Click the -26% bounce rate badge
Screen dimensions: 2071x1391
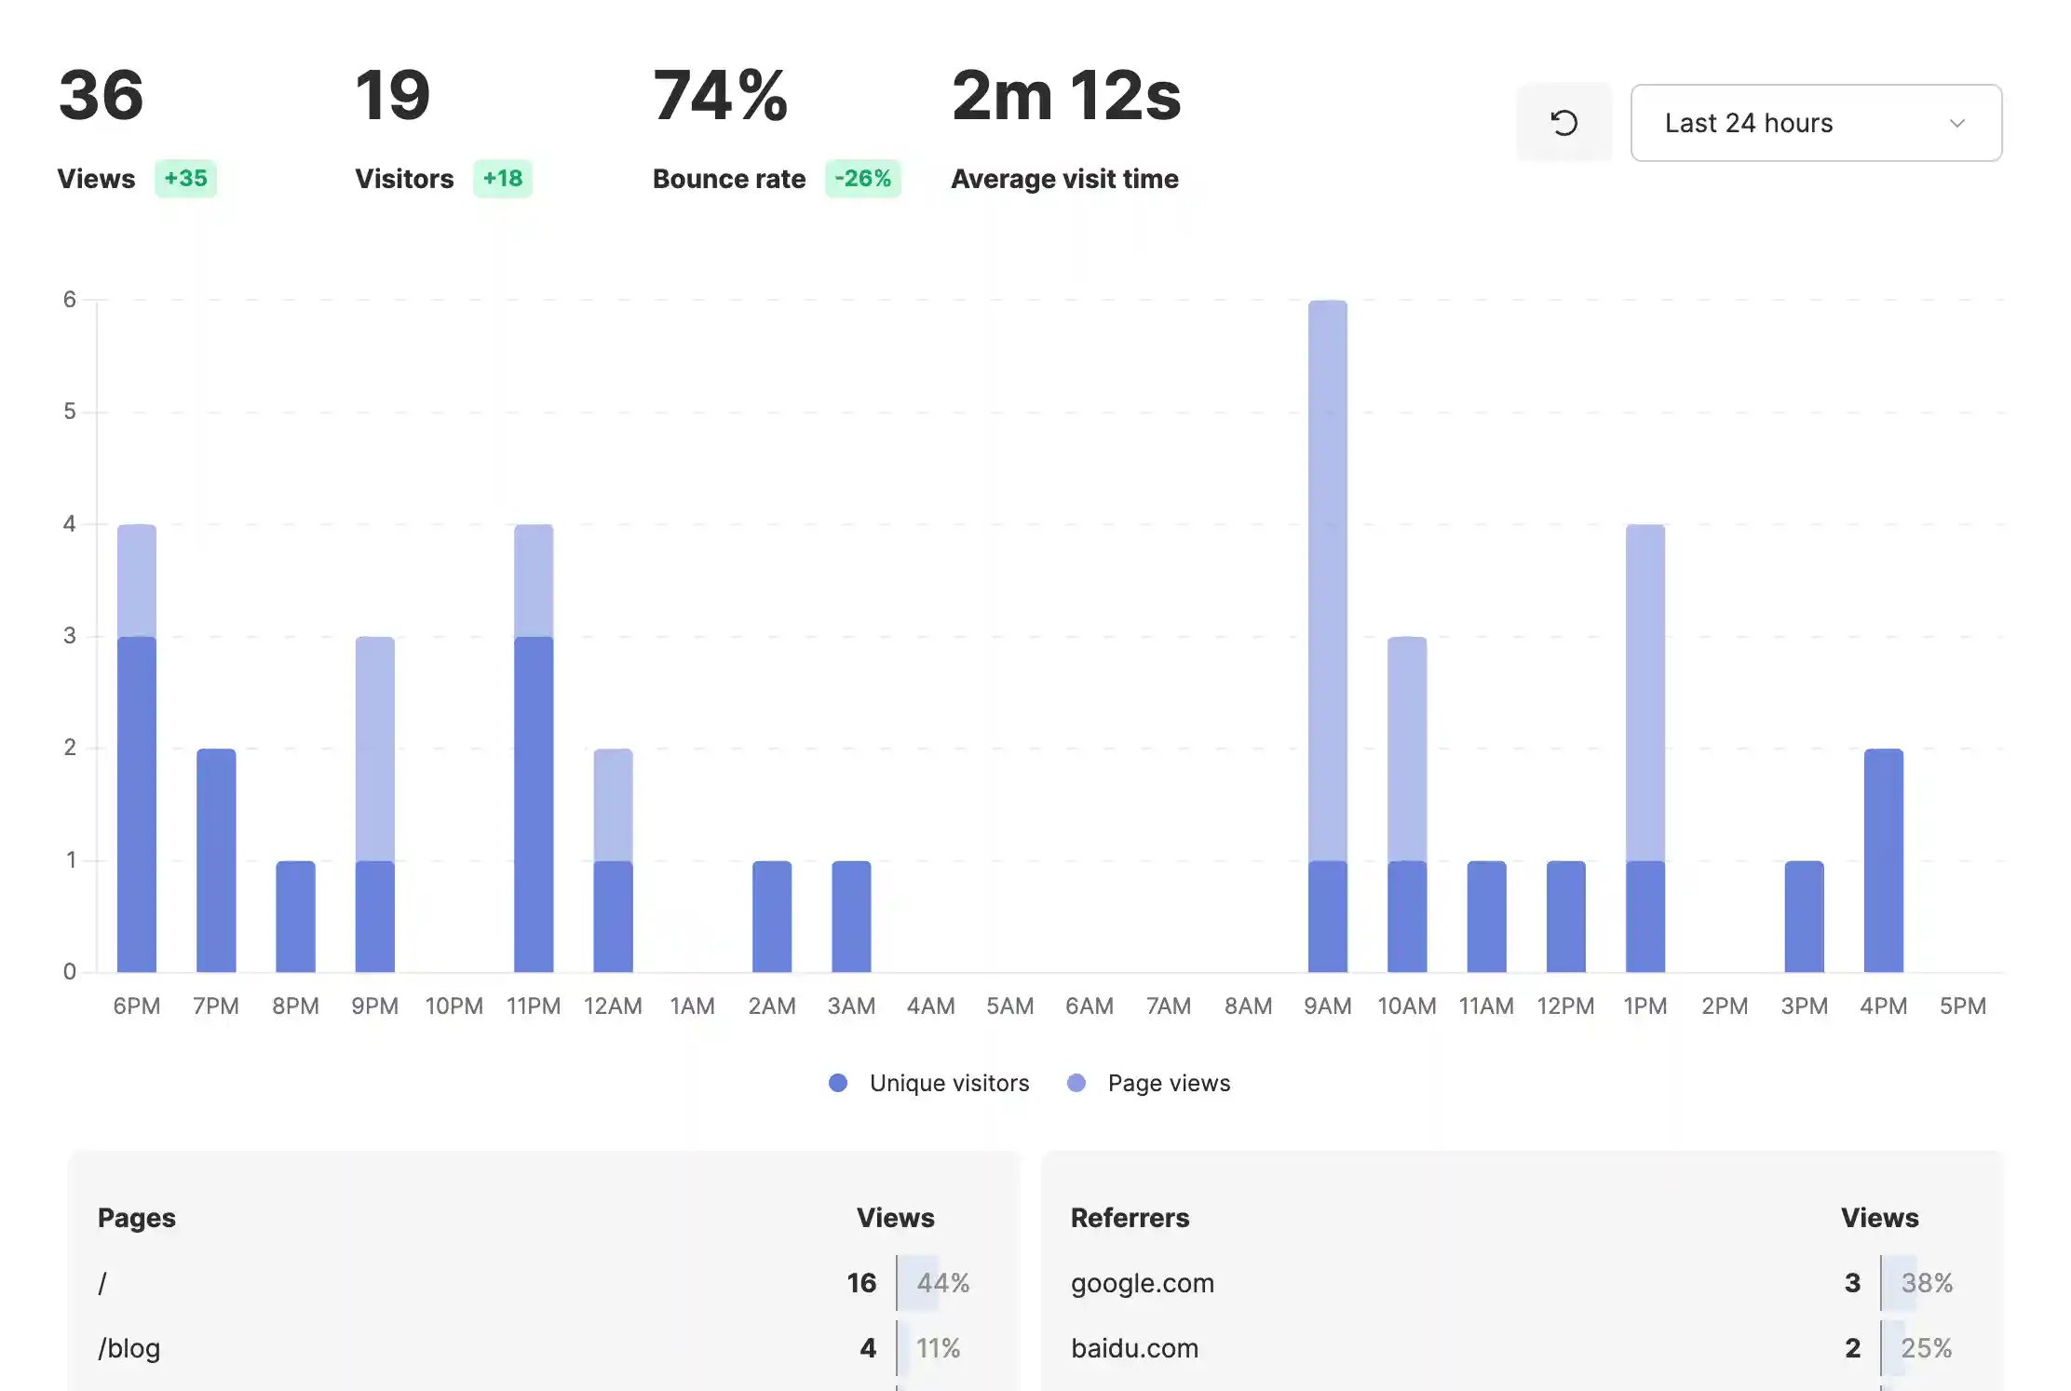pyautogui.click(x=862, y=178)
